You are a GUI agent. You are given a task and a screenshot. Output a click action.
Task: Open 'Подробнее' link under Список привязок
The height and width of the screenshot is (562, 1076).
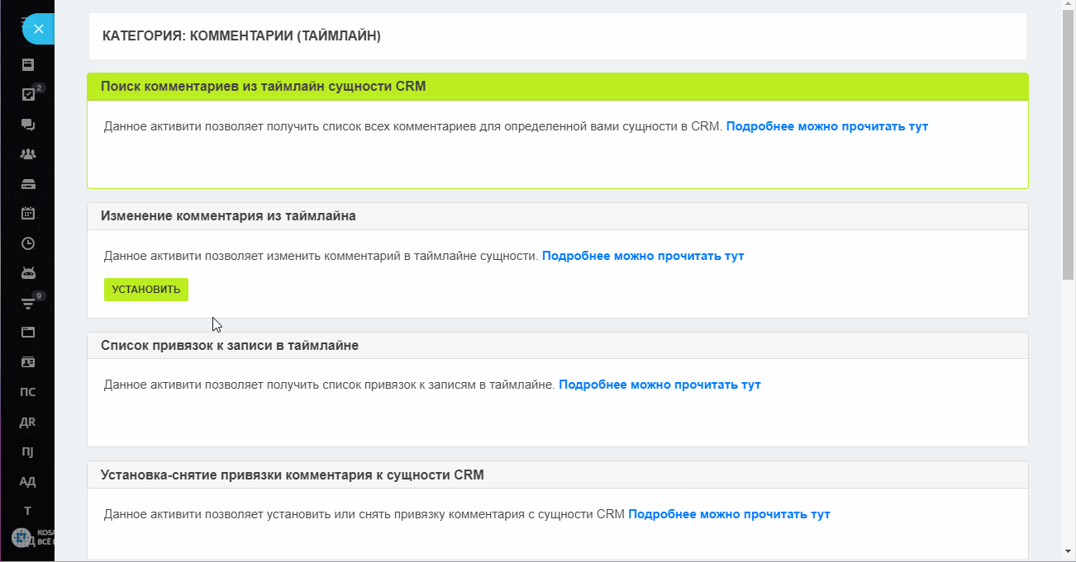pos(659,385)
